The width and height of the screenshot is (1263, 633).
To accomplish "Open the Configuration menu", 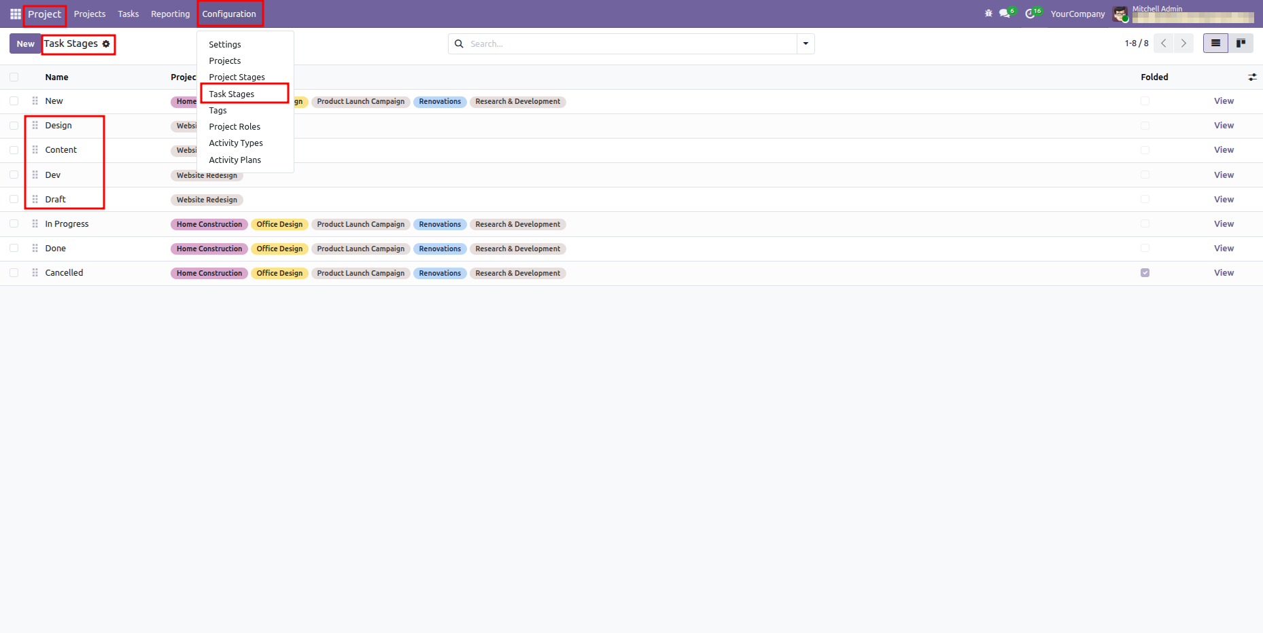I will point(229,14).
